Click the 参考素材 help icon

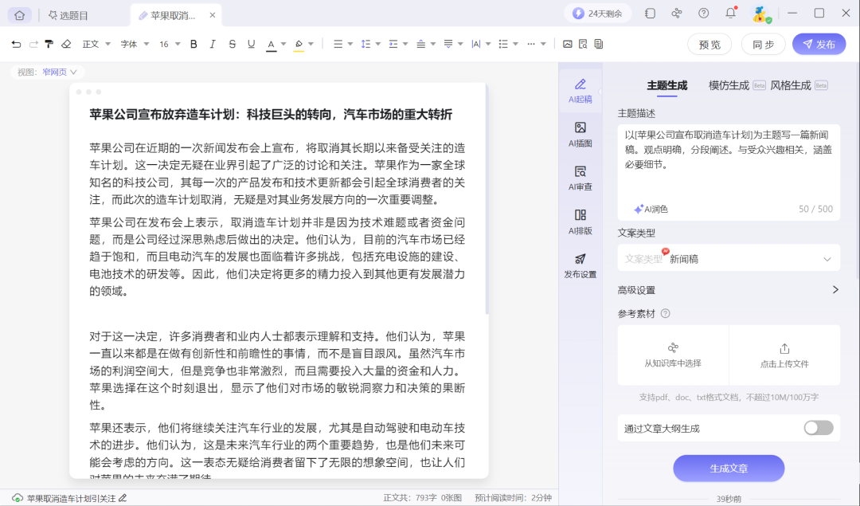pyautogui.click(x=665, y=314)
